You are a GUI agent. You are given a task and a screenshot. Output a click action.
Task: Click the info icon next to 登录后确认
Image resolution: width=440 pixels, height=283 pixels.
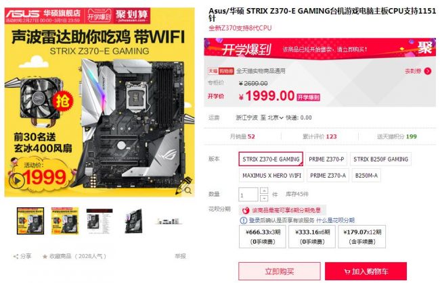click(243, 220)
